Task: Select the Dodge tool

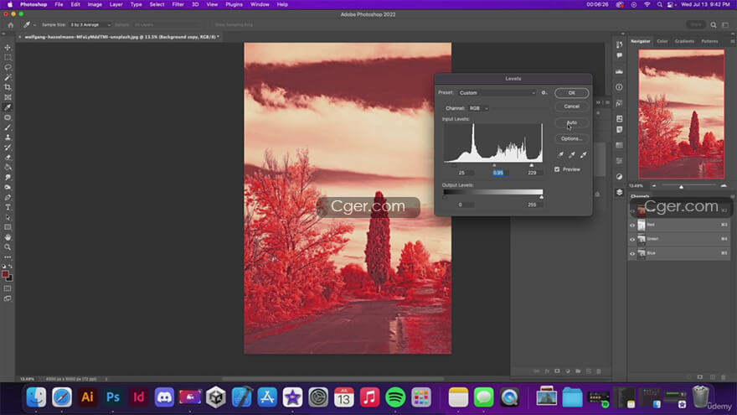Action: [x=8, y=187]
